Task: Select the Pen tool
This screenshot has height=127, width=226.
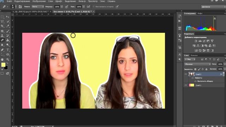Action: (2, 50)
